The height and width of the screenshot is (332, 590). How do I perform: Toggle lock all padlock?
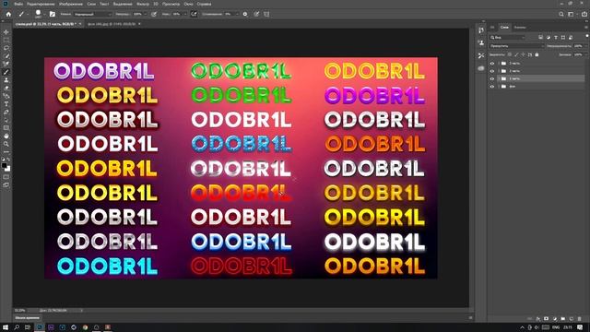click(537, 54)
